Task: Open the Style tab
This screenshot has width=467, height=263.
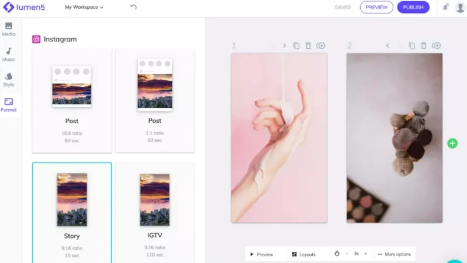Action: [x=9, y=79]
